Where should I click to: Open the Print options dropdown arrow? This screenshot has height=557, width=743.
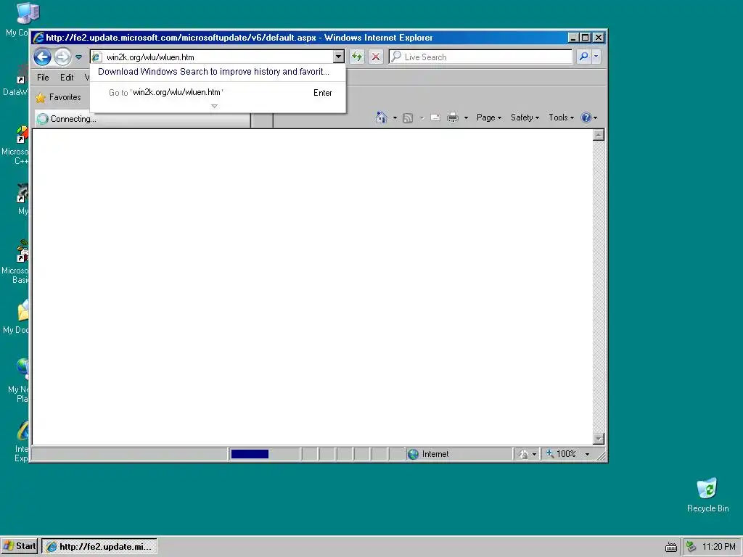466,118
